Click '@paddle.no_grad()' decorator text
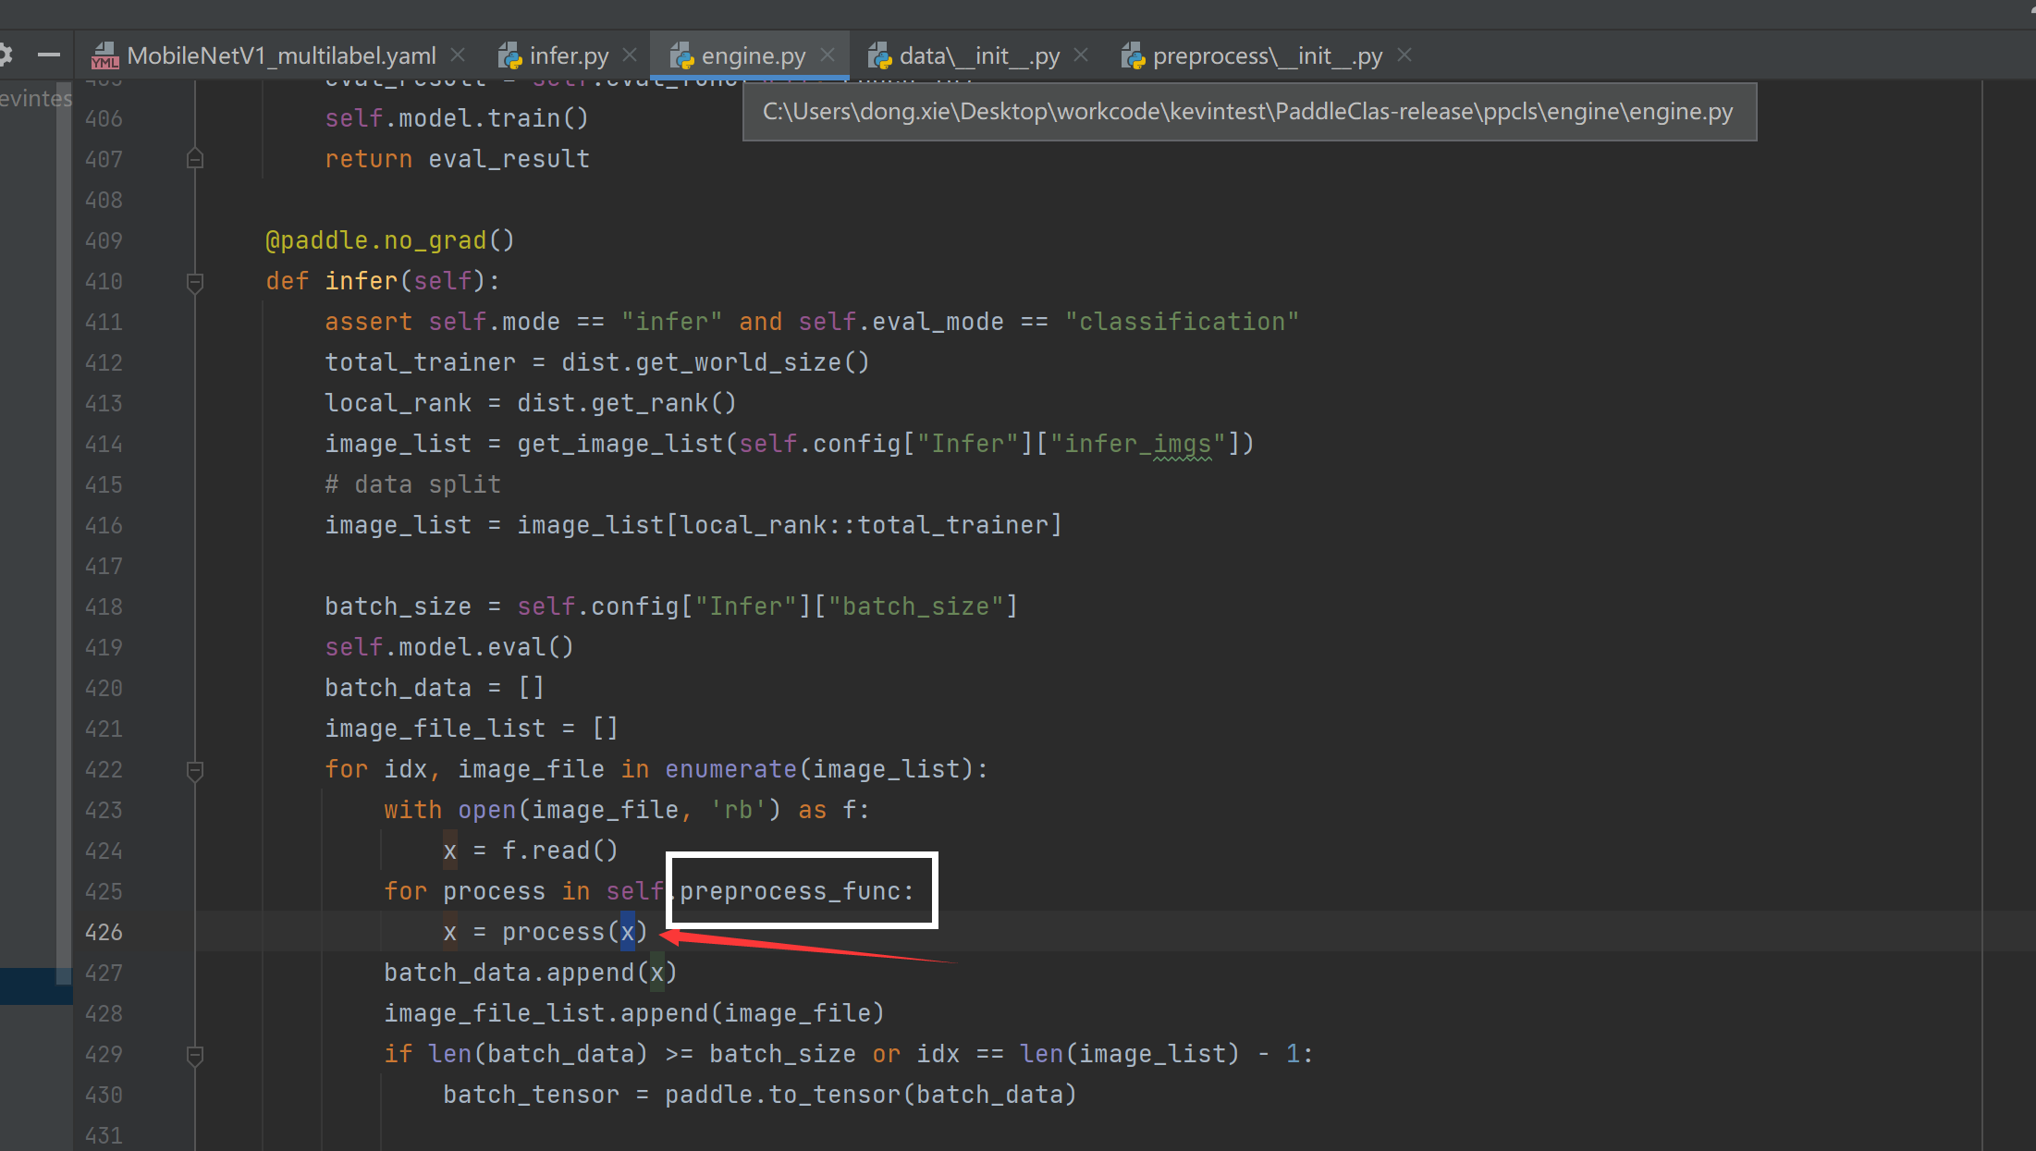 click(390, 240)
